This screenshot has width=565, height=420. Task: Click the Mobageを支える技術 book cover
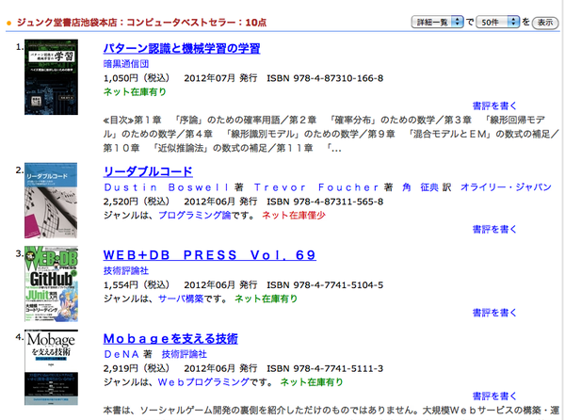tap(51, 367)
